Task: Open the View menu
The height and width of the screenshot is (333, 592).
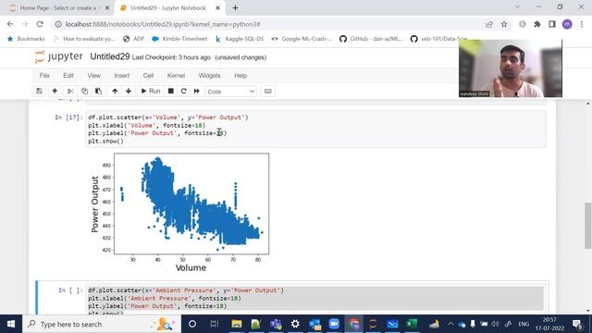Action: point(94,76)
